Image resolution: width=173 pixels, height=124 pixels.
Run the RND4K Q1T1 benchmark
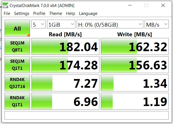[17, 101]
